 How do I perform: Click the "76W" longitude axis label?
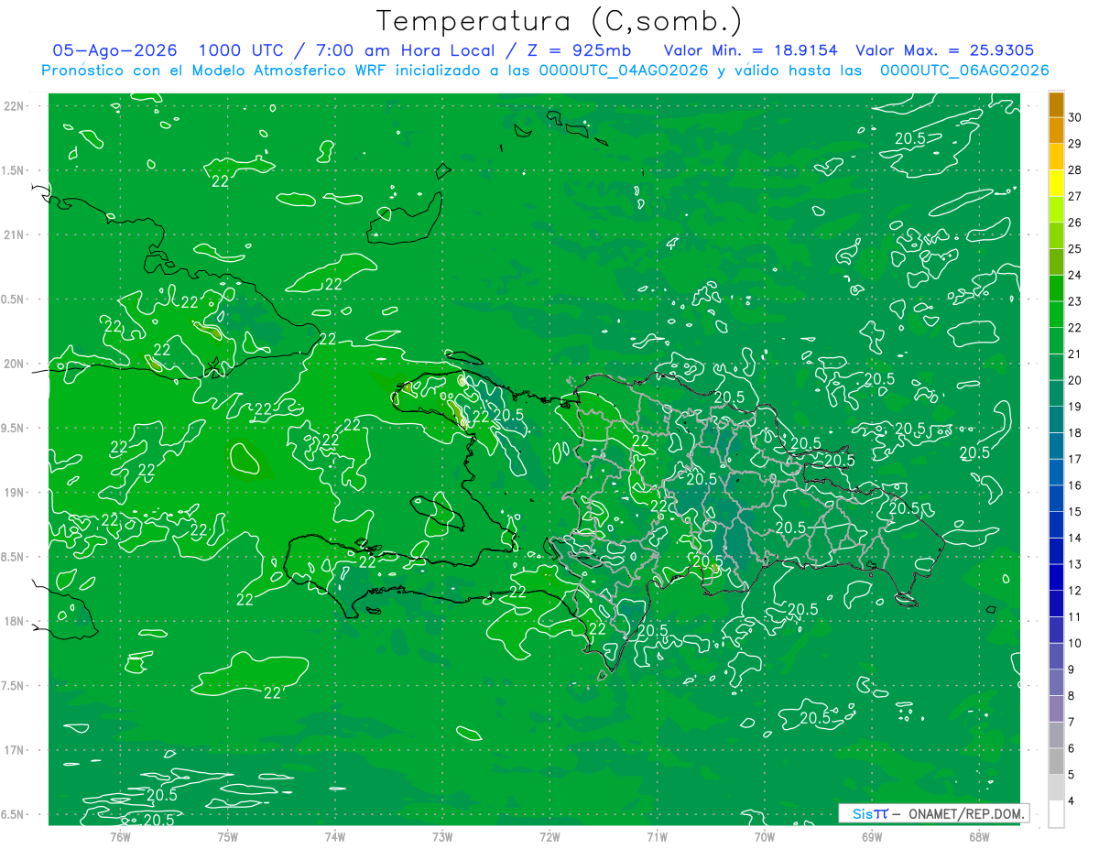coord(120,836)
